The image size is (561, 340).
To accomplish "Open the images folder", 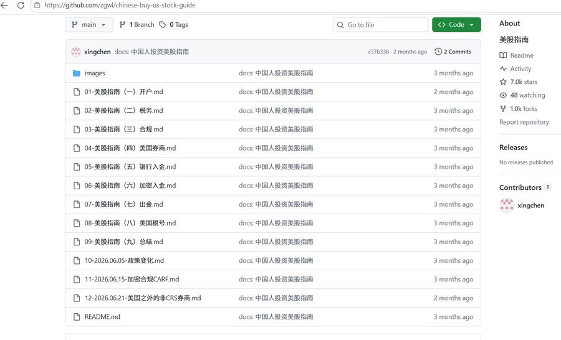I will pos(95,73).
